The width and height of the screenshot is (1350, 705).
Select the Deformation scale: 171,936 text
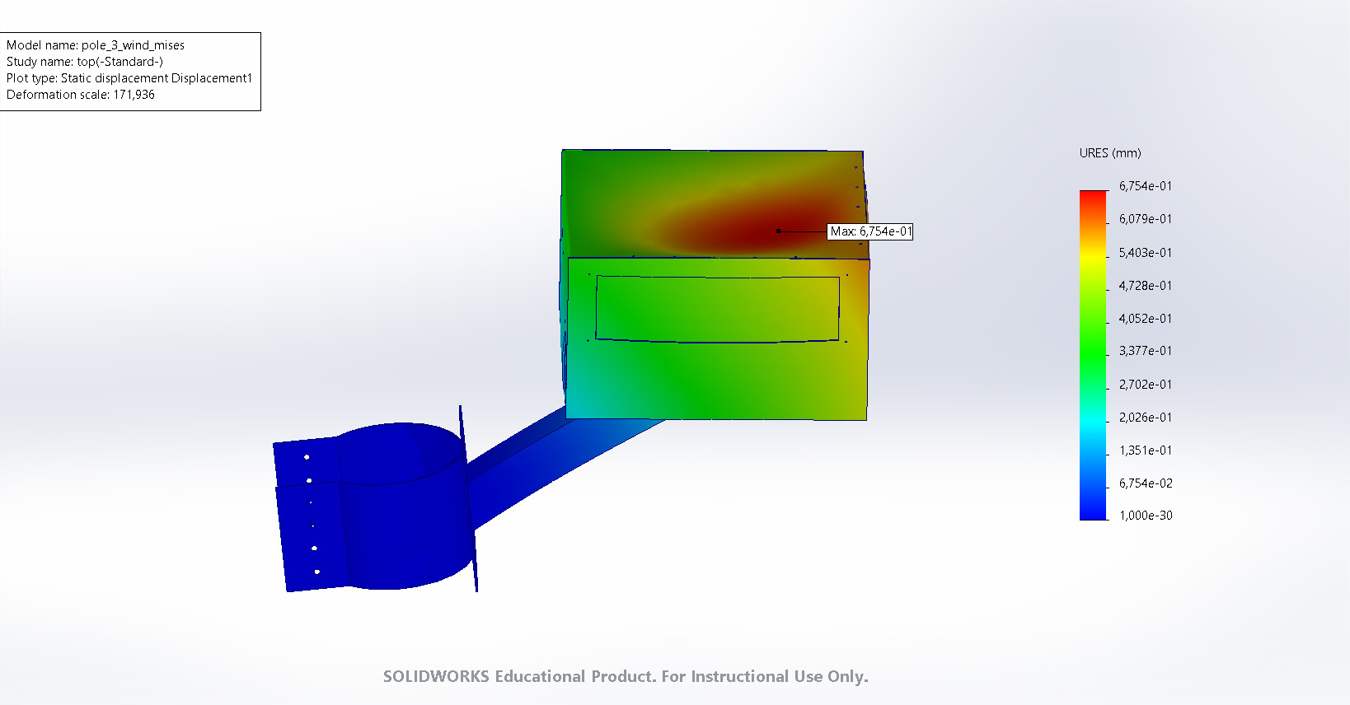81,95
